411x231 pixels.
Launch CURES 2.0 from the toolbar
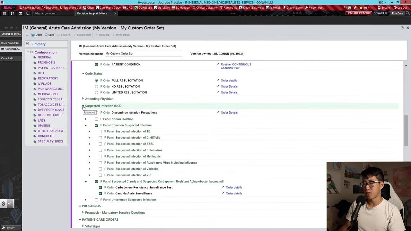point(143,8)
